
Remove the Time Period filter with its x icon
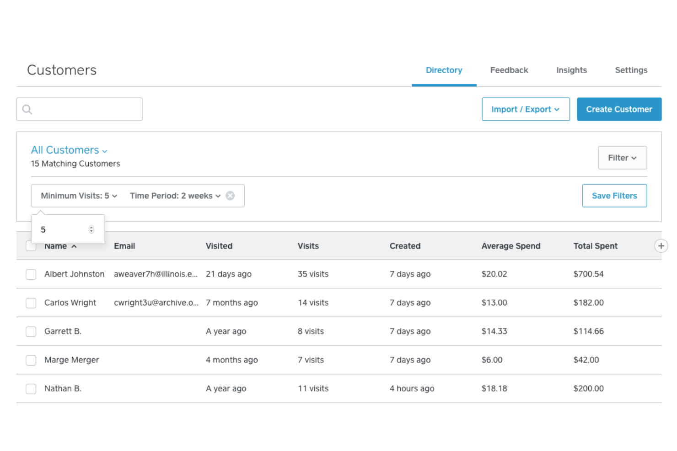pyautogui.click(x=230, y=196)
